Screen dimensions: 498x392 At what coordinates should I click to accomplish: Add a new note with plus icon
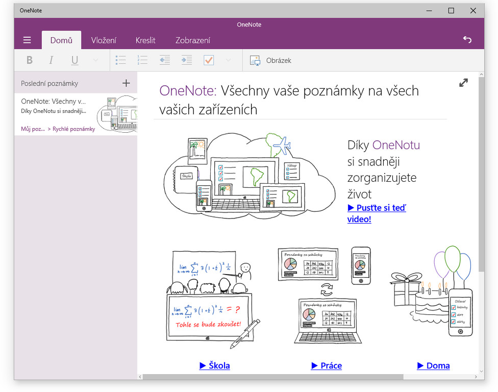pos(126,83)
